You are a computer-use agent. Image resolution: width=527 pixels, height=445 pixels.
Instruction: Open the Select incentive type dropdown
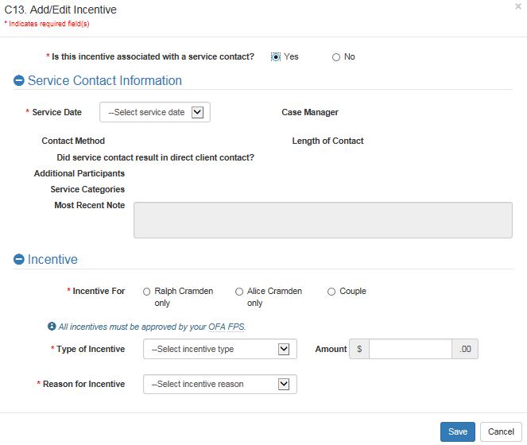[x=219, y=349]
